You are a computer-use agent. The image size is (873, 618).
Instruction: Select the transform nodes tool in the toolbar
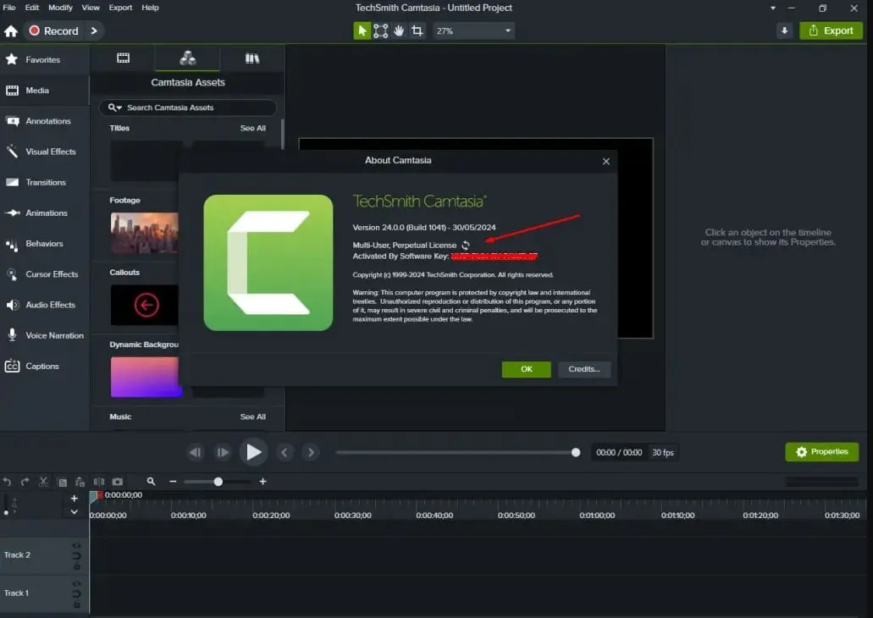(x=380, y=31)
